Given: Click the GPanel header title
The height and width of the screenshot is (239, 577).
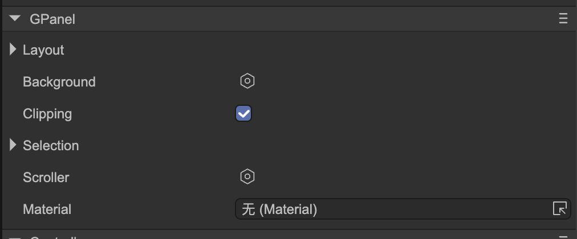Looking at the screenshot, I should tap(52, 19).
